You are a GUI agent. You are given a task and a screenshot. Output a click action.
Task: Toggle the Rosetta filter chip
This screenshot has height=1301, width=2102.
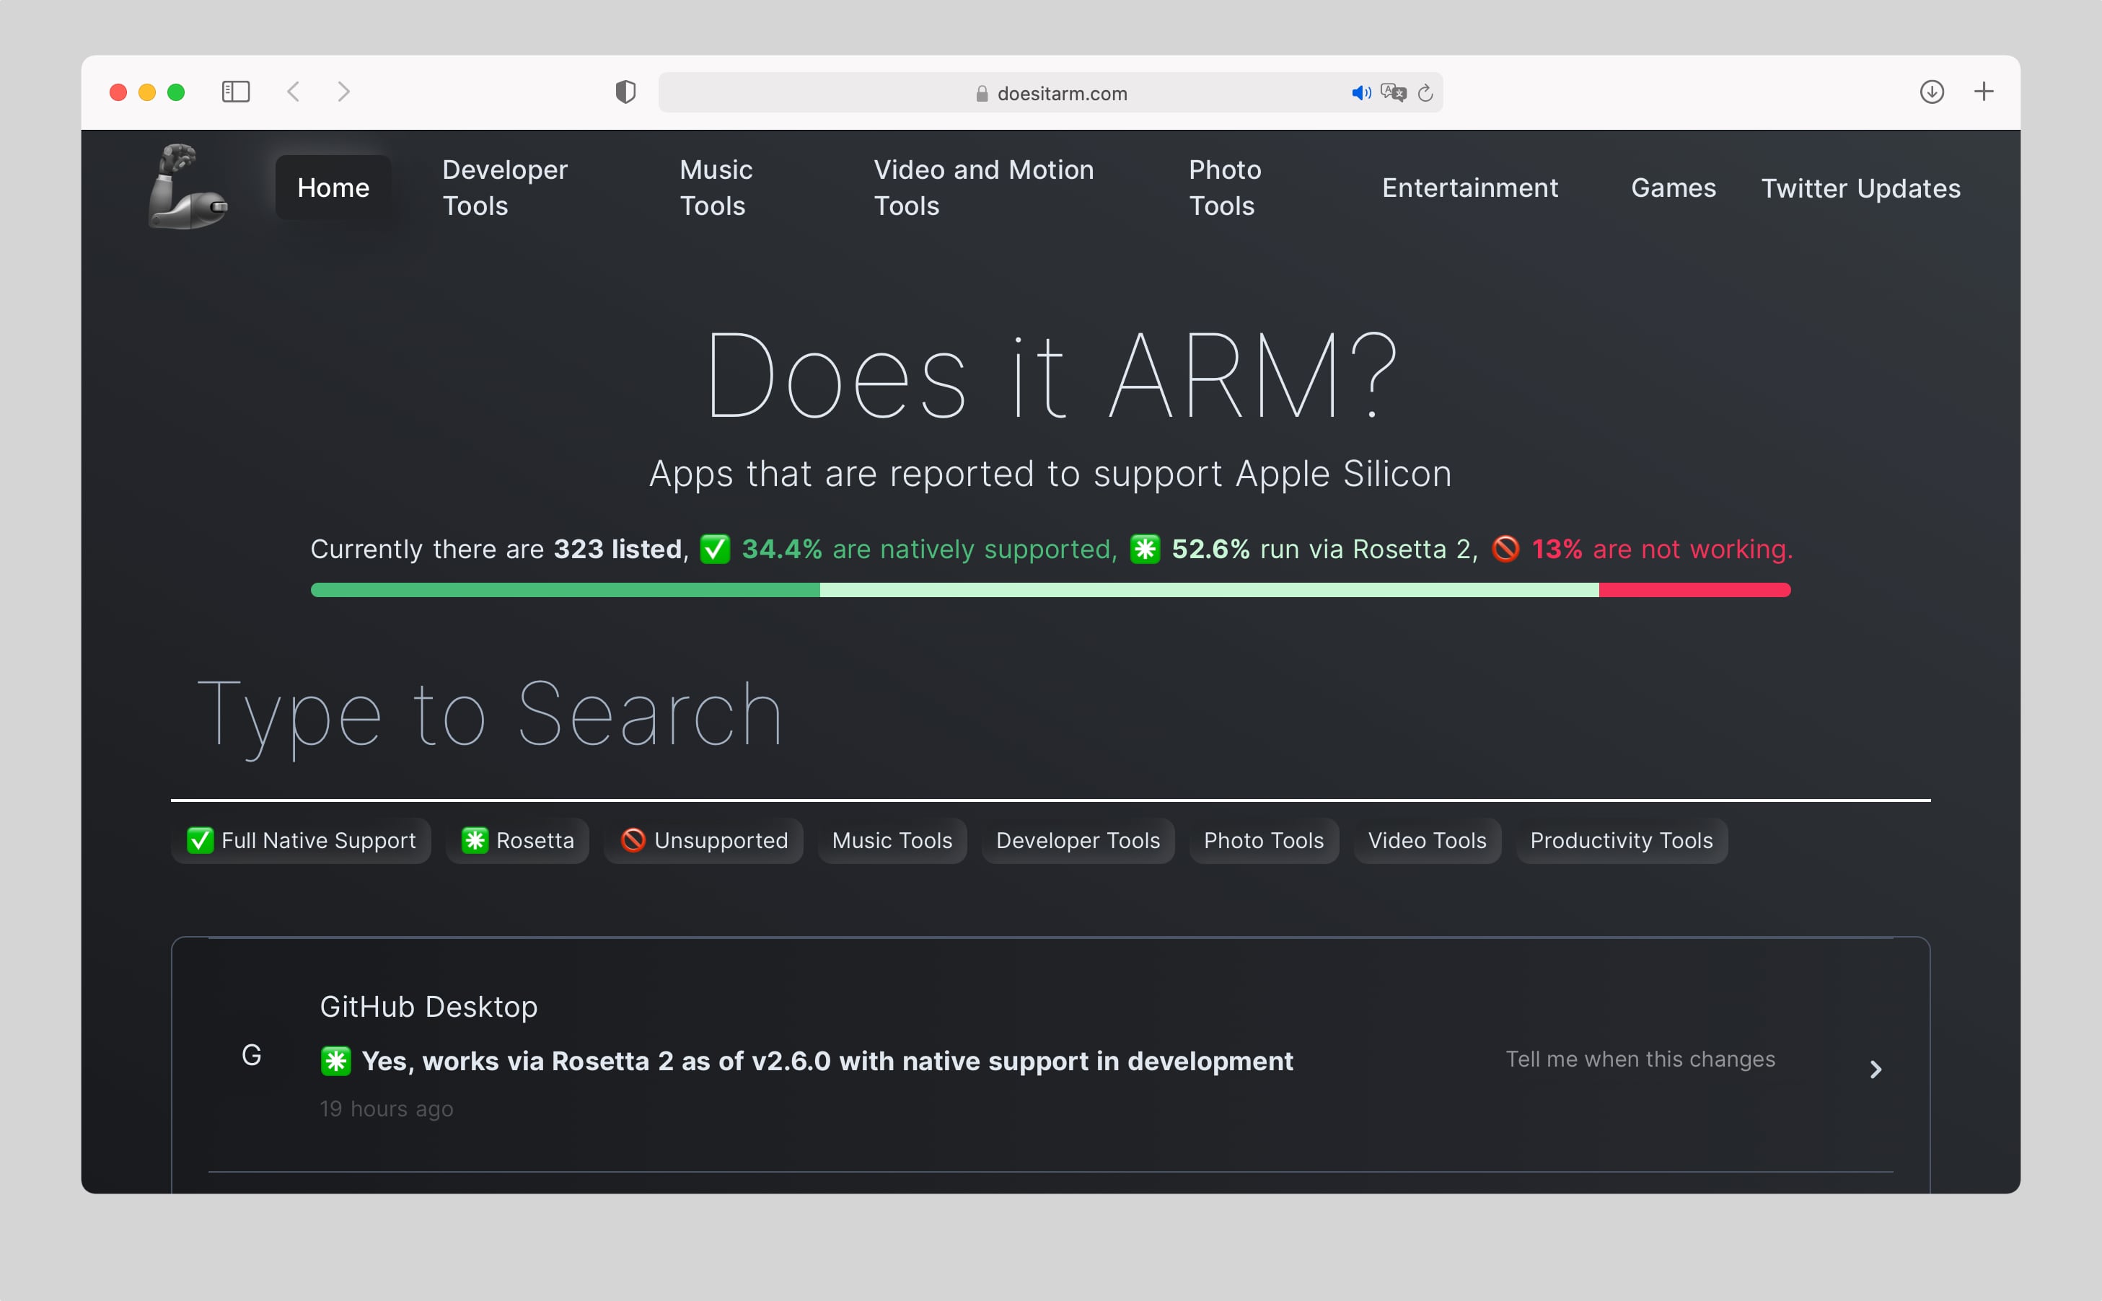pyautogui.click(x=518, y=841)
